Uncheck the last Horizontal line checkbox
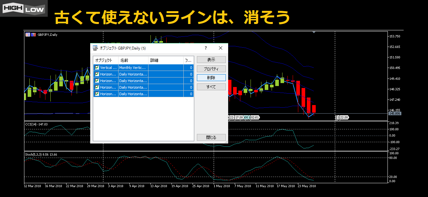 click(x=97, y=94)
